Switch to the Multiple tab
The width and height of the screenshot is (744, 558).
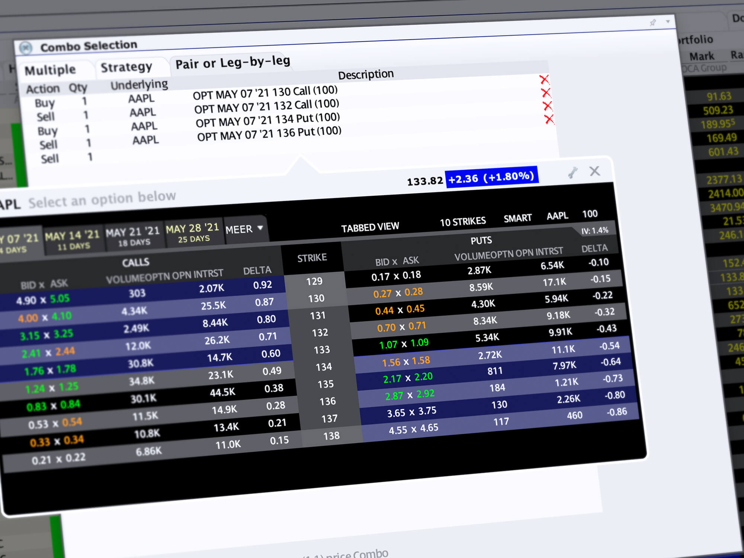click(50, 70)
